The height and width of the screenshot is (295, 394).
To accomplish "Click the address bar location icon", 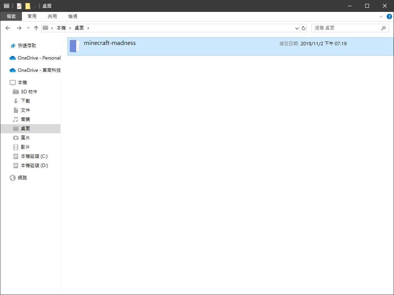I will [45, 28].
